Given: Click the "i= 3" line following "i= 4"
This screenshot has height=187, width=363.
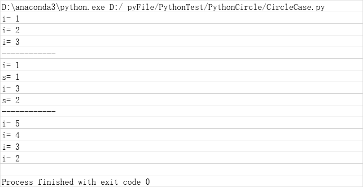Looking at the screenshot, I should click(11, 147).
